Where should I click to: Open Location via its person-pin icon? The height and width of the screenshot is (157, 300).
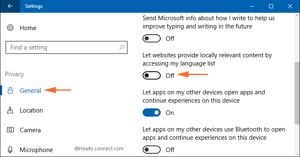(10, 110)
